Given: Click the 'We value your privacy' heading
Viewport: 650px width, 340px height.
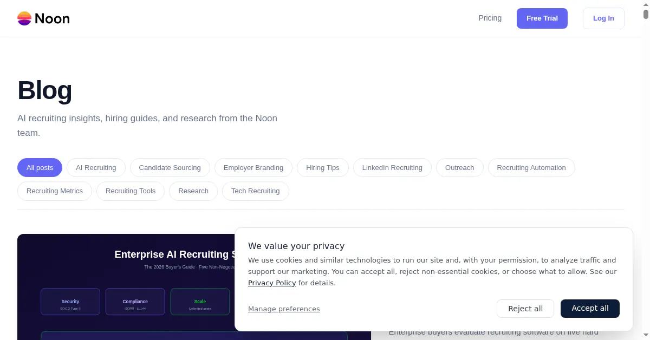Looking at the screenshot, I should click(296, 246).
